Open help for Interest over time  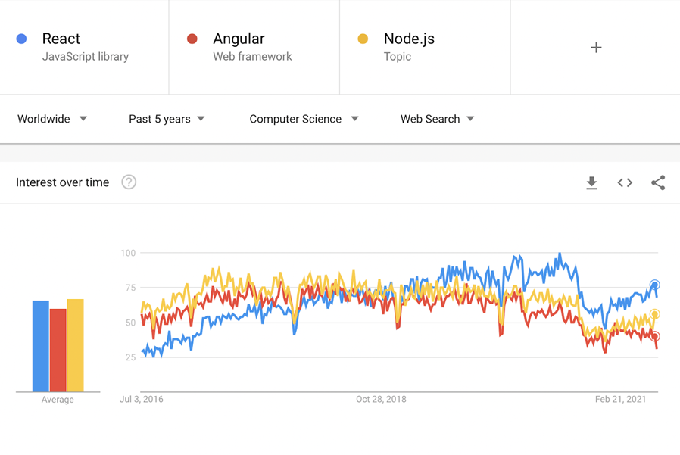point(129,182)
